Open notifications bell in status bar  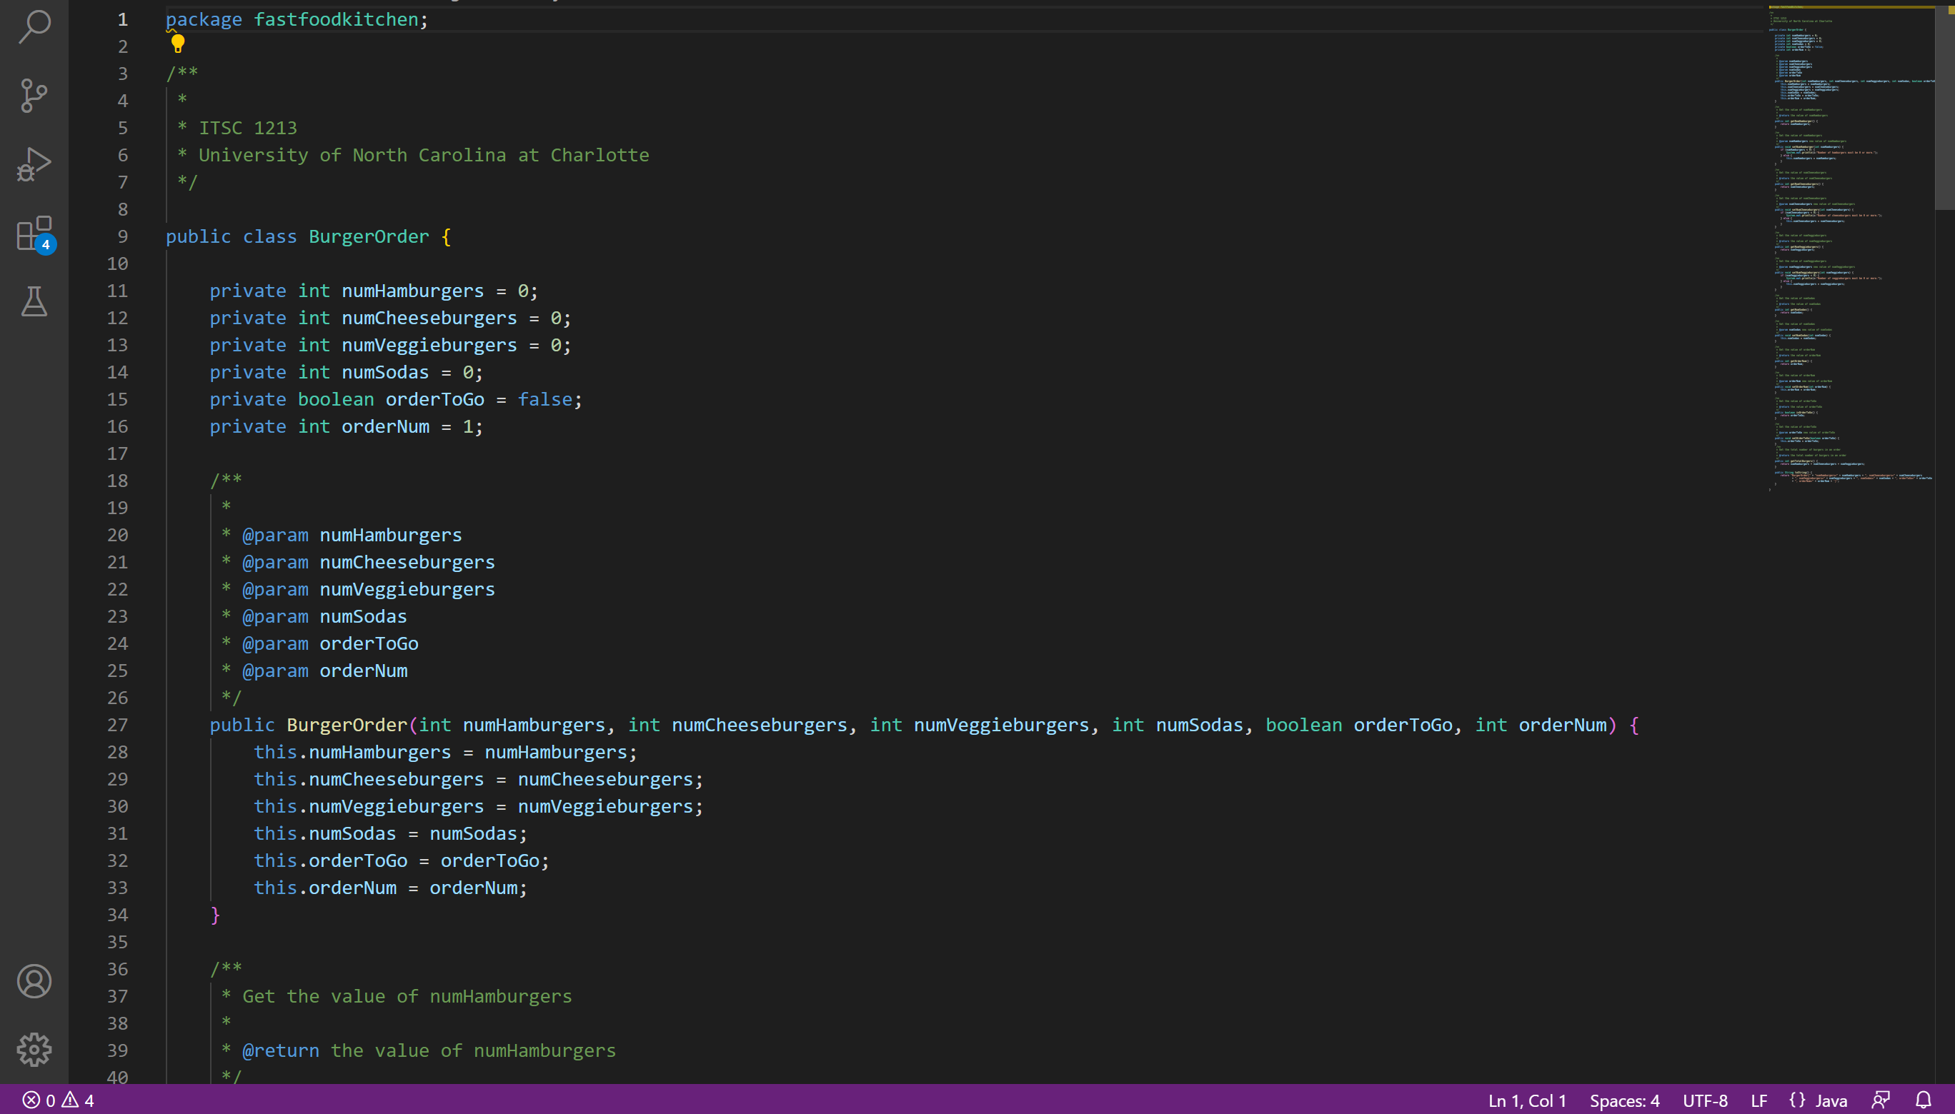(1923, 1100)
